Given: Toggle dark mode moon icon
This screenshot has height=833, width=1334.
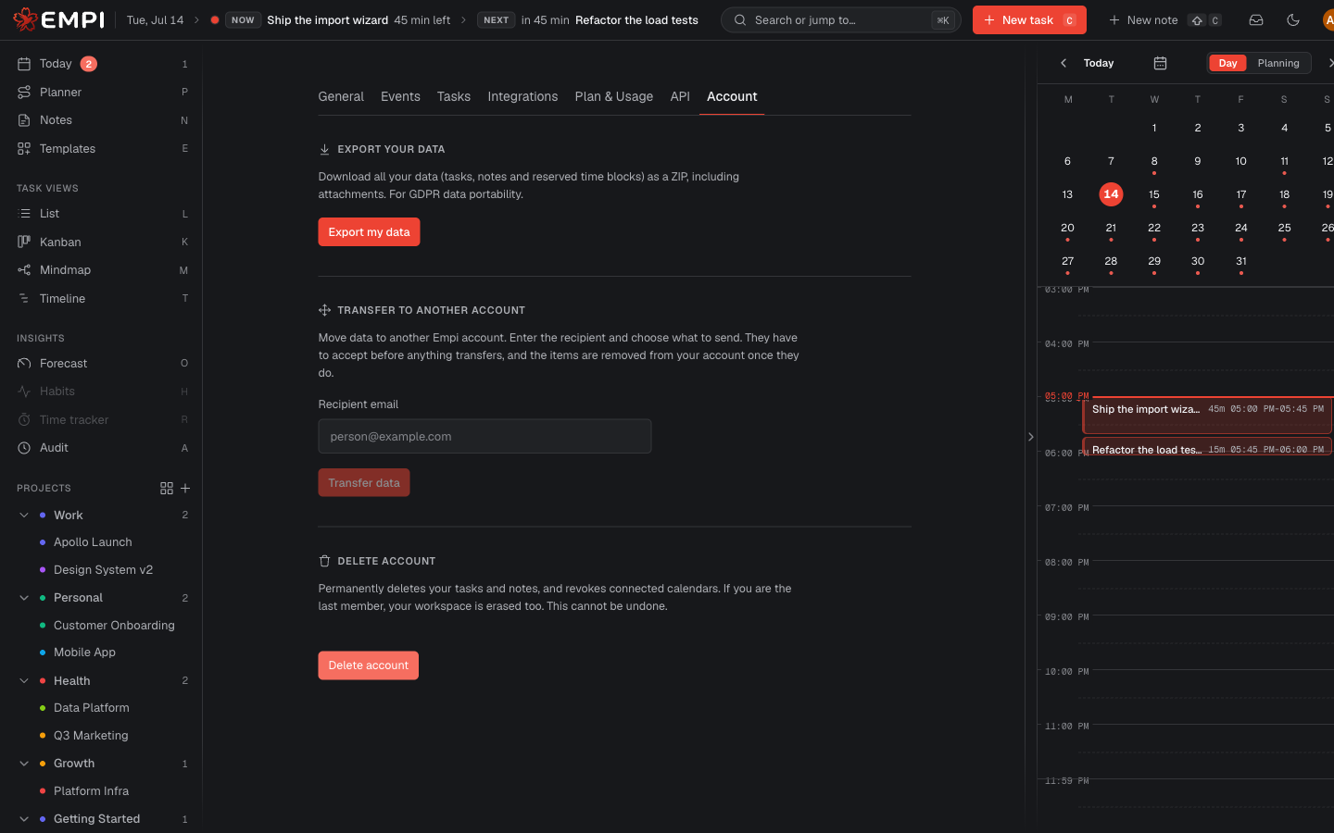Looking at the screenshot, I should coord(1293,19).
